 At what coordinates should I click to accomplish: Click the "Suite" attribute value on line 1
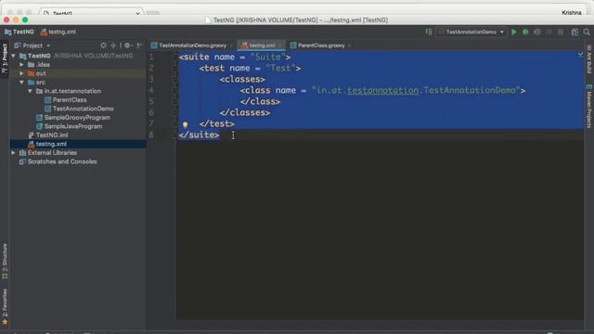tap(268, 58)
